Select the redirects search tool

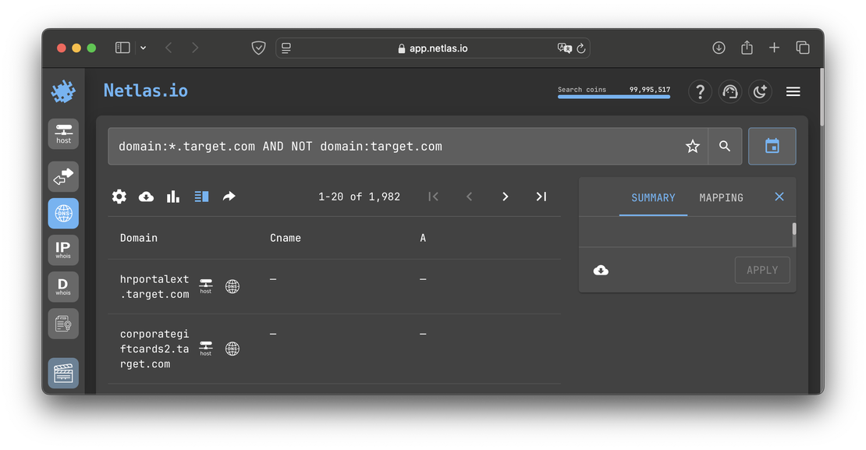click(x=63, y=176)
